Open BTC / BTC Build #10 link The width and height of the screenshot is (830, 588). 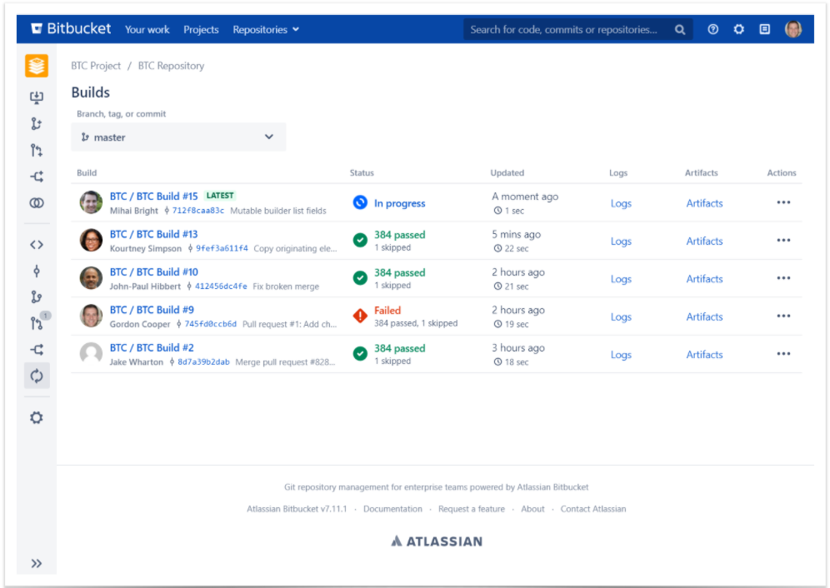click(153, 272)
